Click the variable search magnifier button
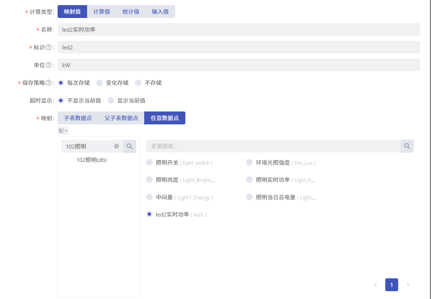 [407, 146]
